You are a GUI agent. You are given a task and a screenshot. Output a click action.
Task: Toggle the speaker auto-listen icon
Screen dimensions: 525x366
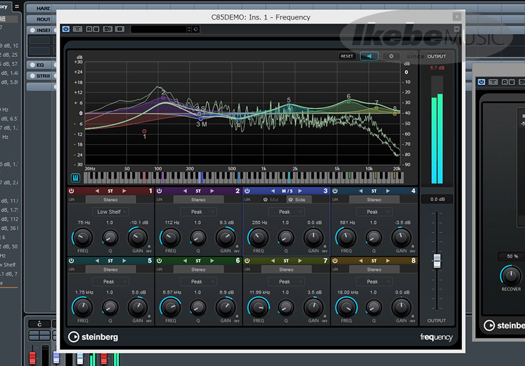coord(368,56)
